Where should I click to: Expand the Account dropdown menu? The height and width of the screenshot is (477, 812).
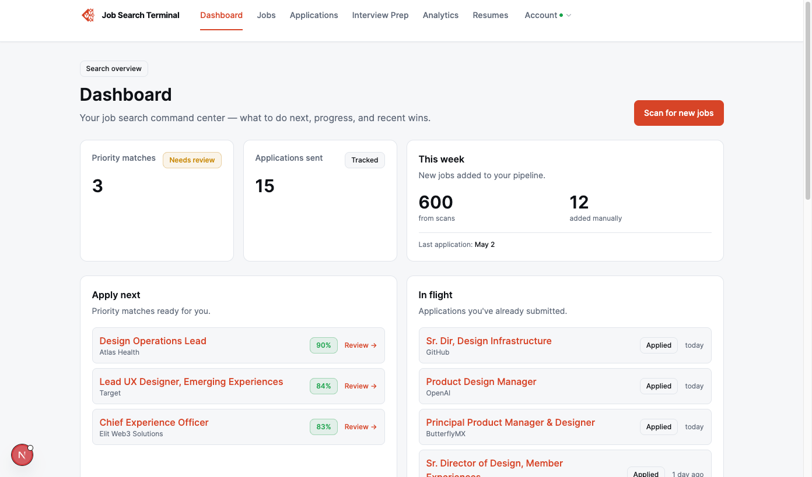click(x=548, y=15)
